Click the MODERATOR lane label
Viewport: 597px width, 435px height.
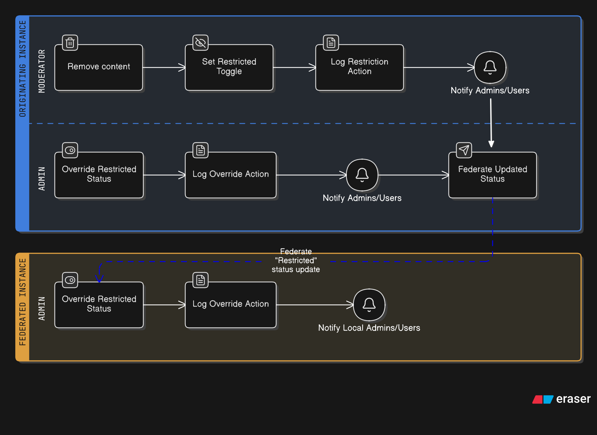pos(42,71)
